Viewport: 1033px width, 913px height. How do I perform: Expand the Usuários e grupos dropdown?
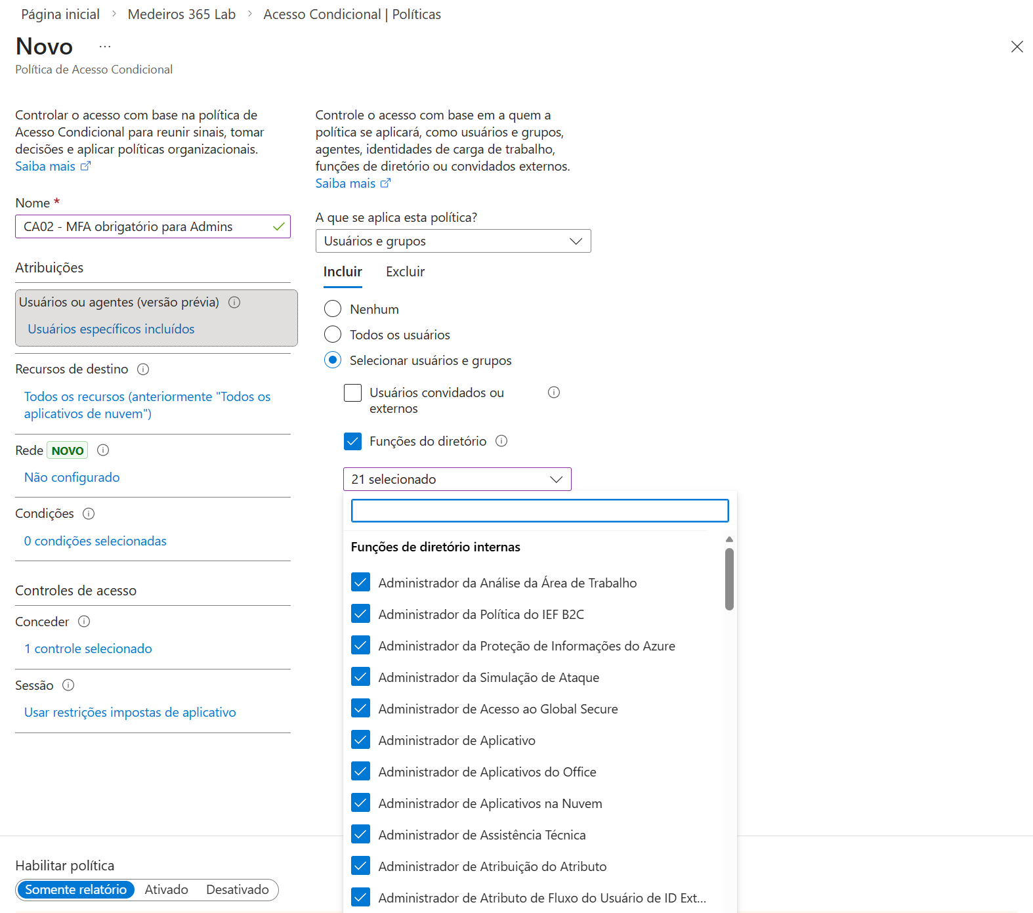click(453, 241)
